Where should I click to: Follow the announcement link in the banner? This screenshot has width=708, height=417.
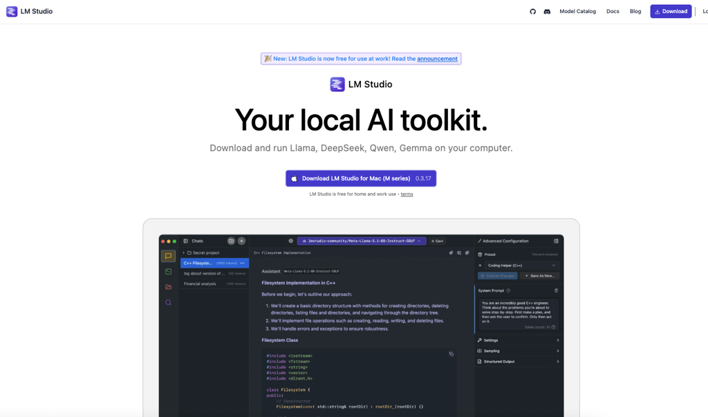point(437,59)
